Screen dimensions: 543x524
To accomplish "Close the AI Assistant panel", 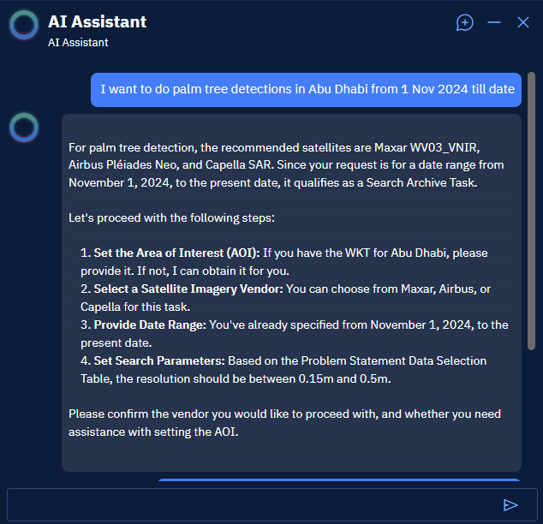I will coord(523,23).
